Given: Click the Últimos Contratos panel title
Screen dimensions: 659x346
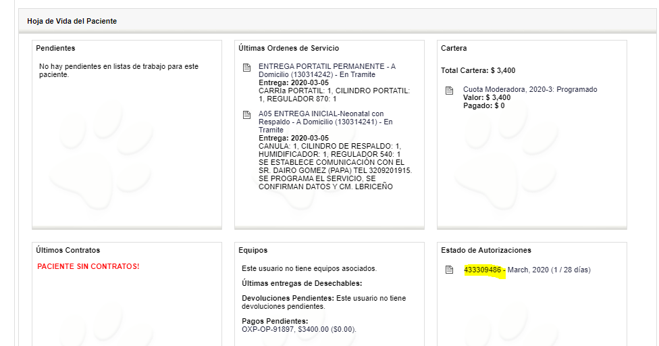Looking at the screenshot, I should [x=68, y=250].
